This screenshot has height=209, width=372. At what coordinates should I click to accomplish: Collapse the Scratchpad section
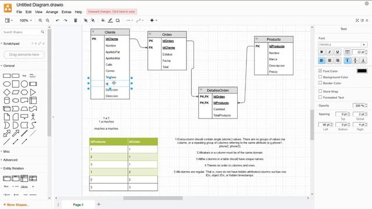click(x=11, y=44)
